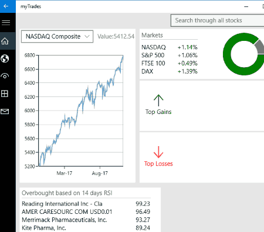
Task: Click Overbought based on 14 days RSI heading
Action: click(x=67, y=193)
